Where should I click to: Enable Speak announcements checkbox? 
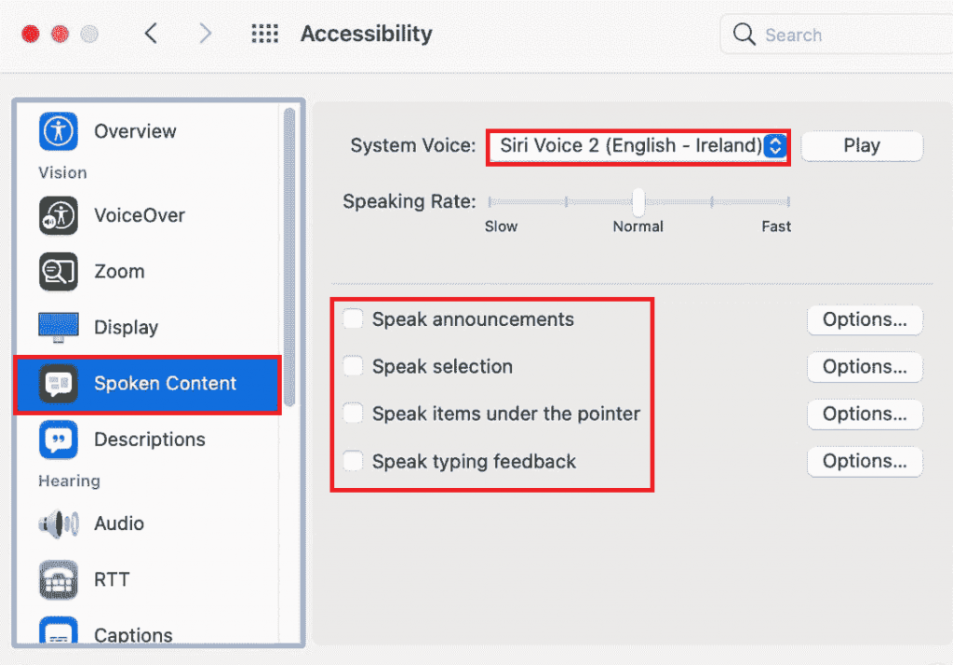coord(353,319)
